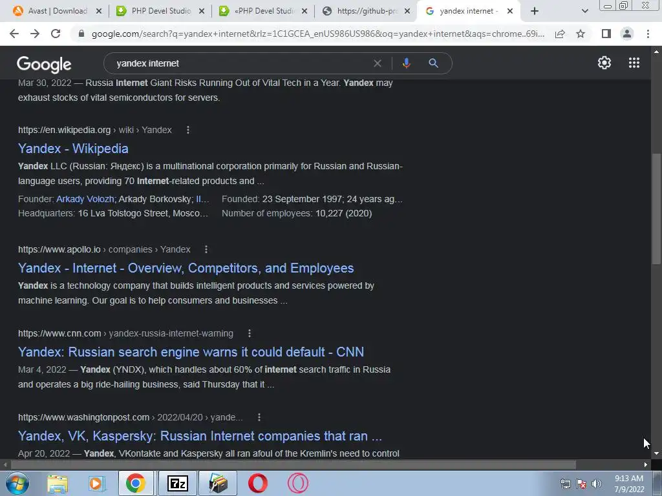The image size is (662, 496).
Task: Open the Yandex - Wikipedia result
Action: (73, 149)
